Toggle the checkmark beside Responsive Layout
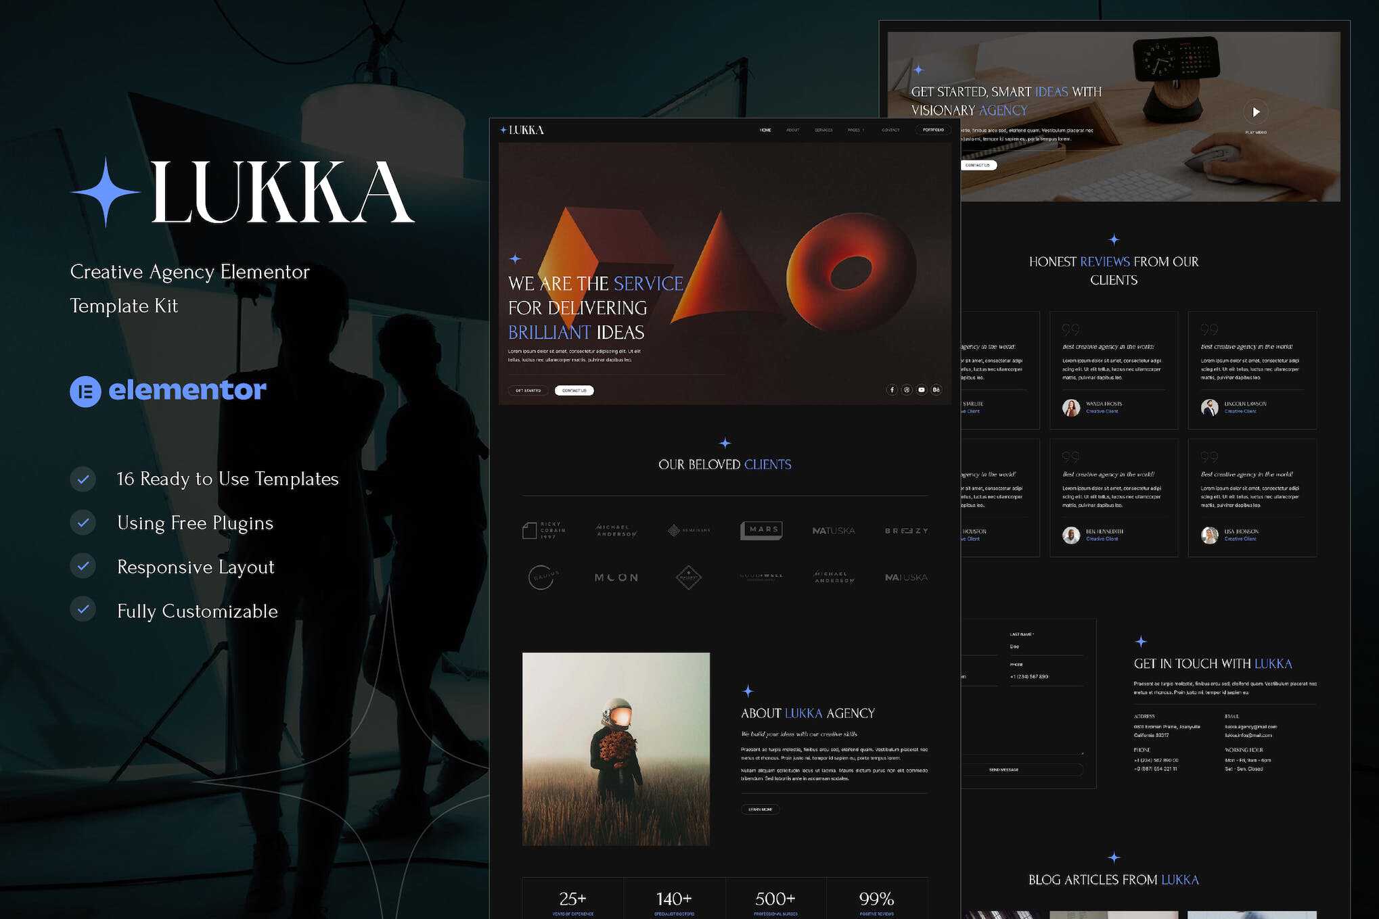This screenshot has height=919, width=1379. [x=83, y=567]
